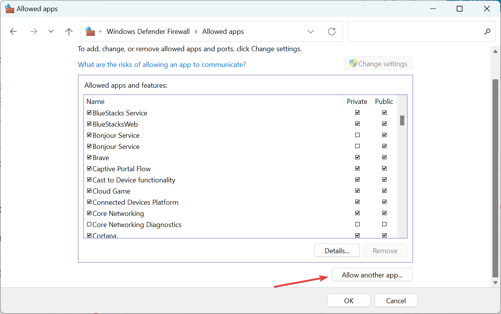Click Allow another app button
This screenshot has width=501, height=314.
372,275
